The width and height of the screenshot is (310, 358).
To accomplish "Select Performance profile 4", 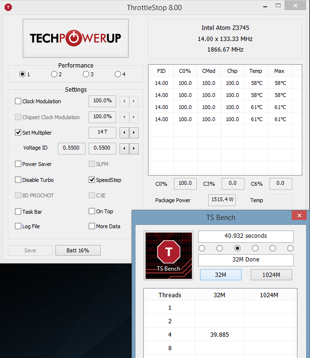I will coord(118,74).
